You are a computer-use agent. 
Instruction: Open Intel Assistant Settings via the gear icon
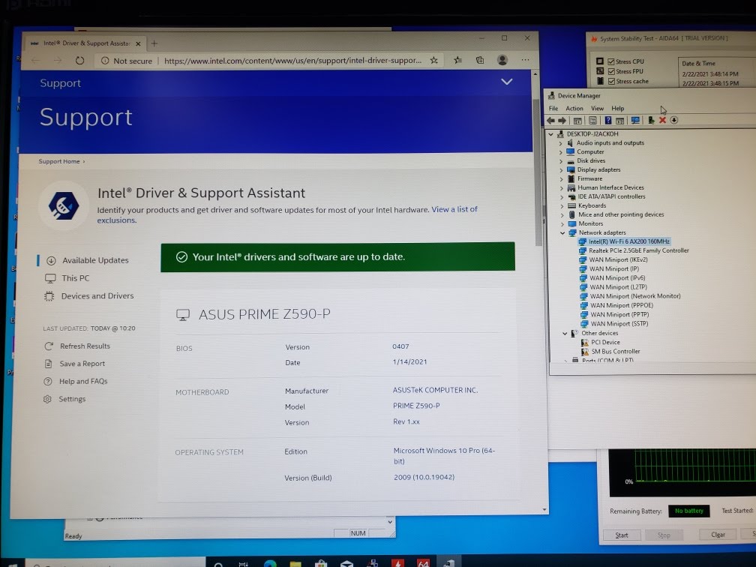click(47, 399)
